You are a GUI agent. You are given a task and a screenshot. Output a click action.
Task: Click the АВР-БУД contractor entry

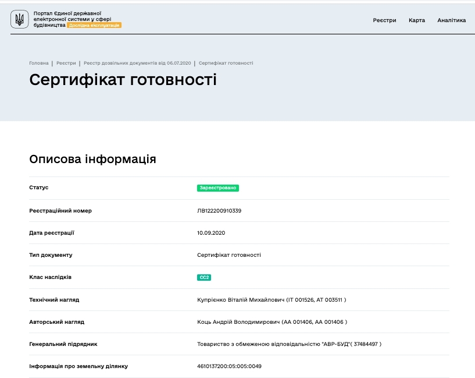point(289,344)
